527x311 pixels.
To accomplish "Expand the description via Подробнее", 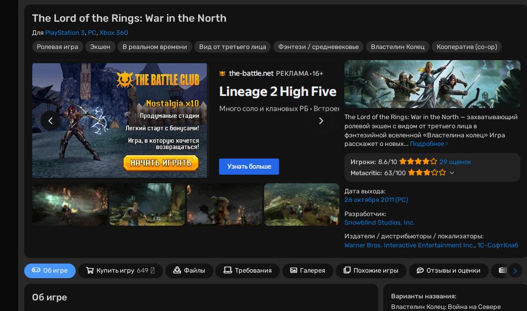I will 429,144.
